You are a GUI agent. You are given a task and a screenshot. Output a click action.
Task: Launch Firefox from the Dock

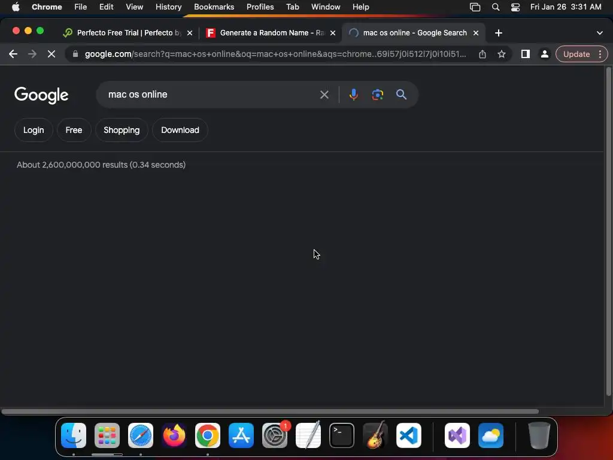174,435
